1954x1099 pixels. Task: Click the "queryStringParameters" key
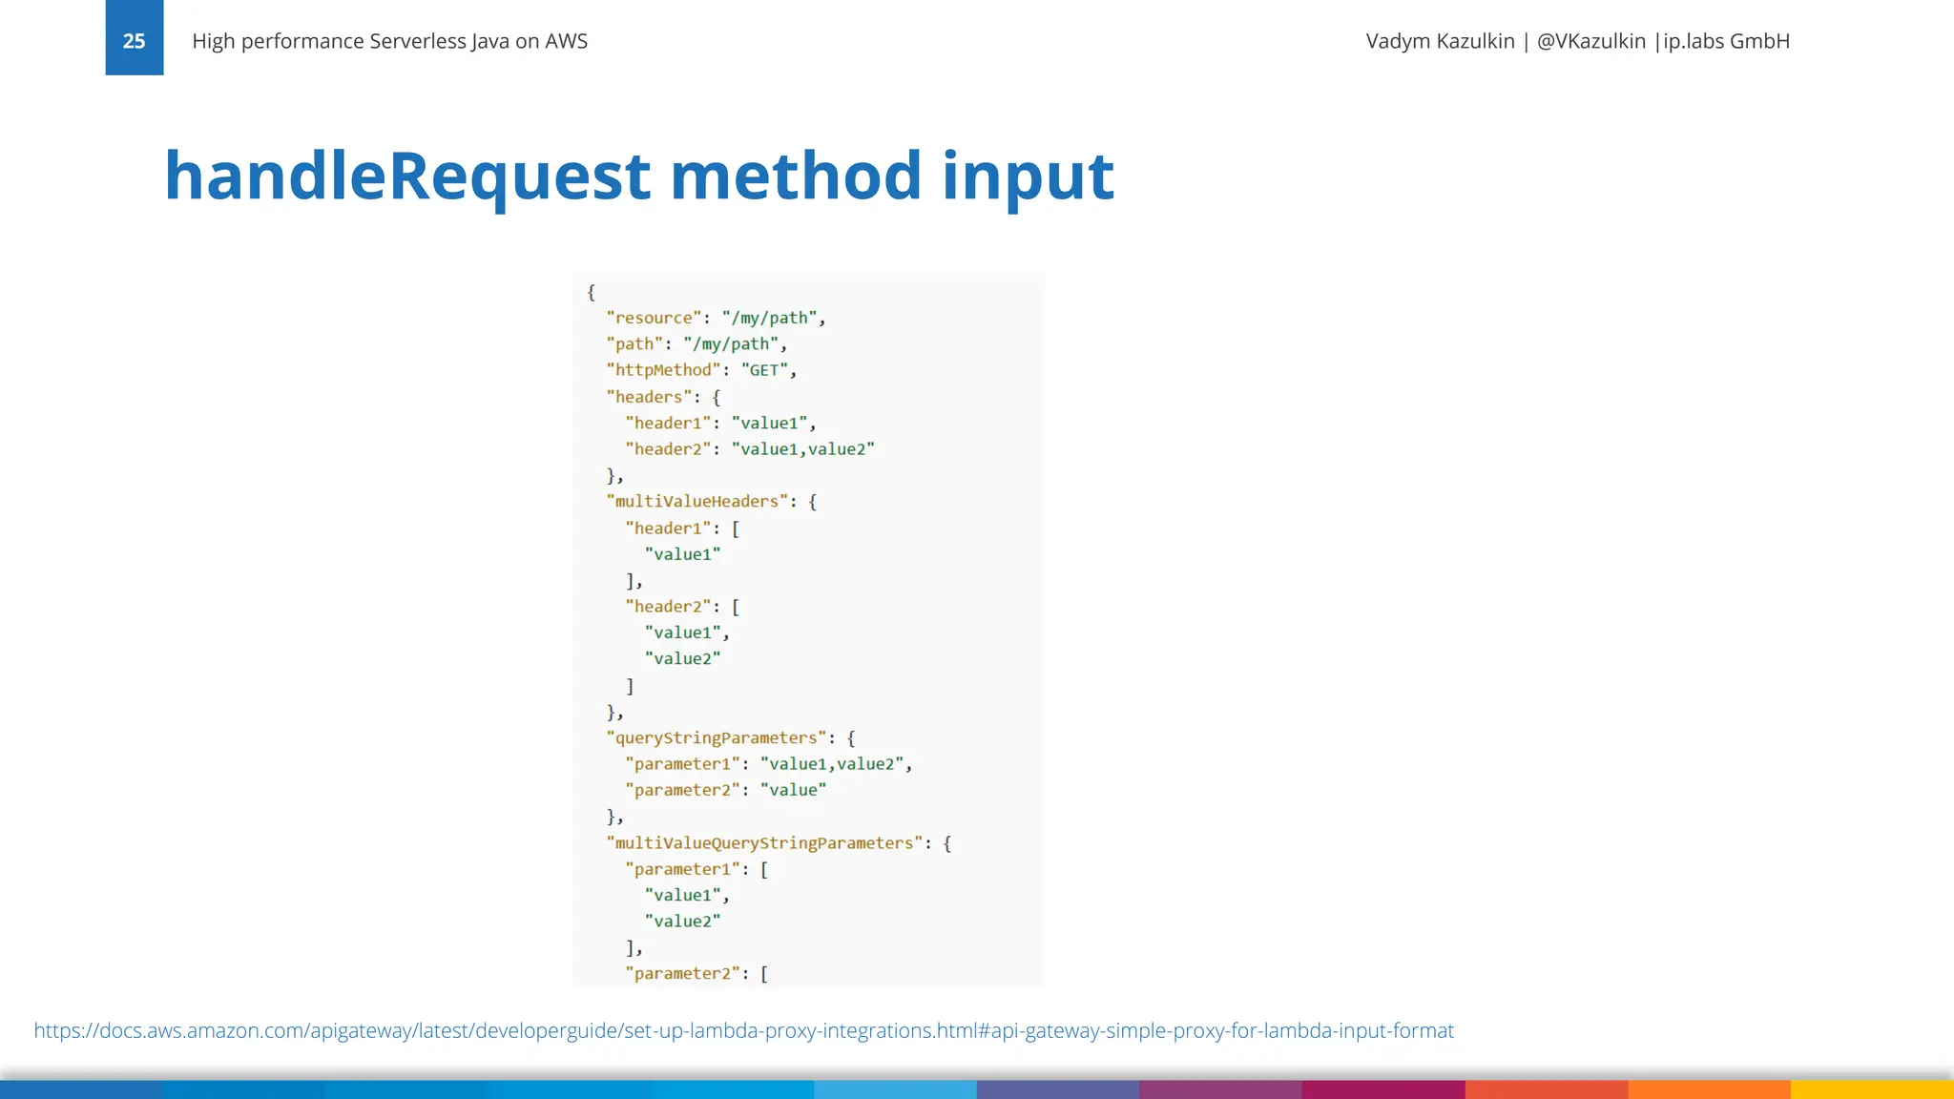coord(716,737)
